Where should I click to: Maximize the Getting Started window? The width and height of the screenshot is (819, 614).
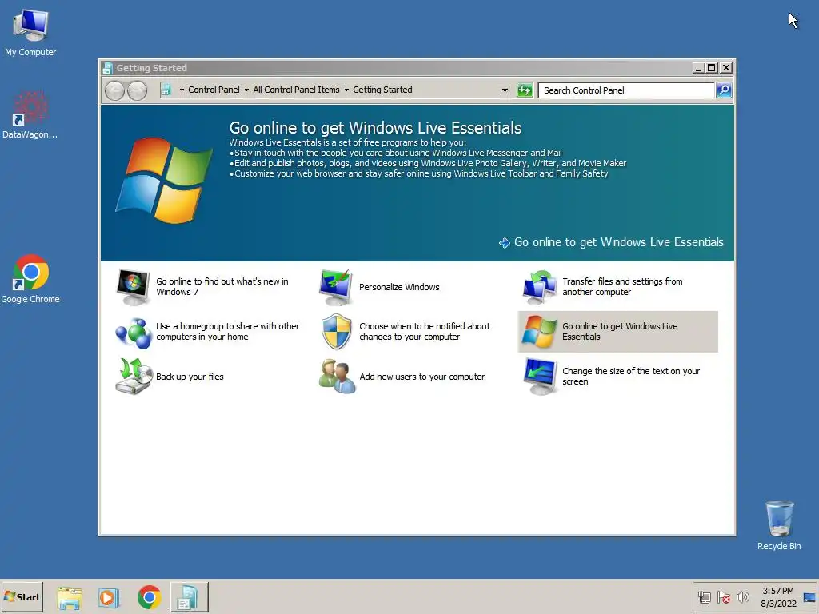(711, 68)
